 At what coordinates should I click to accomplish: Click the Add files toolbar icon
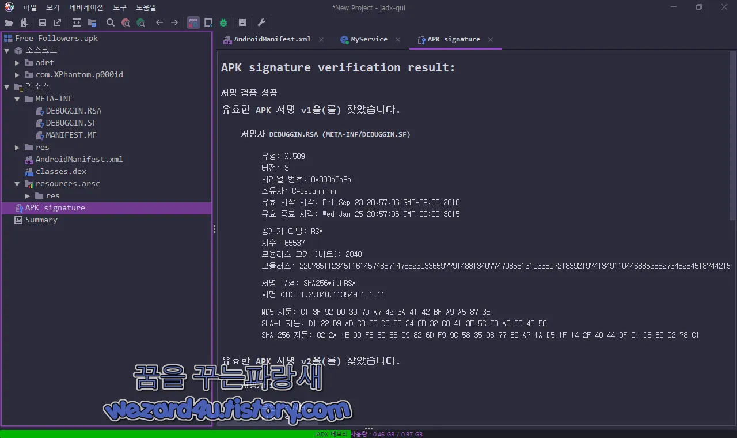click(x=24, y=22)
